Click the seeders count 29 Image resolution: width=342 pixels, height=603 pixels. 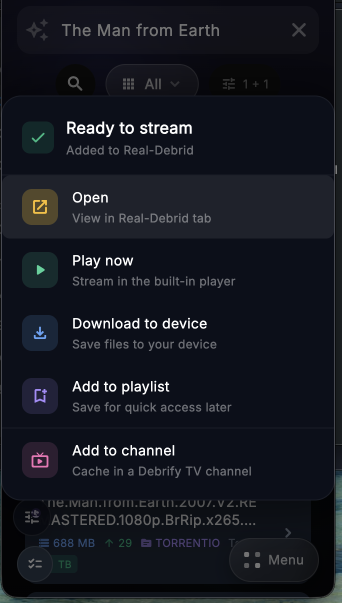tap(118, 543)
